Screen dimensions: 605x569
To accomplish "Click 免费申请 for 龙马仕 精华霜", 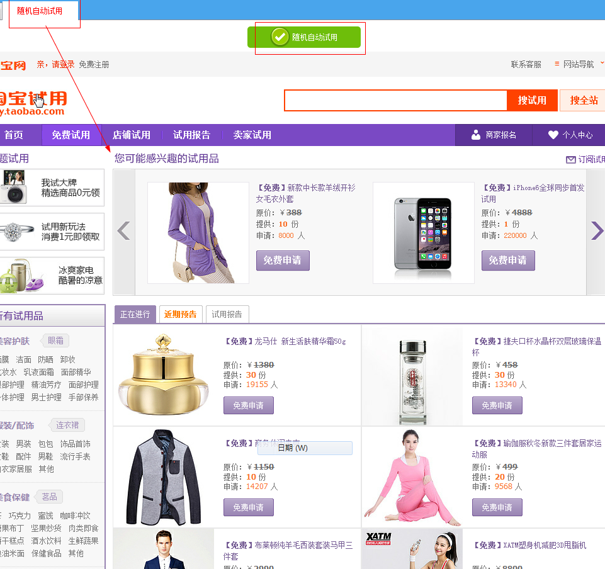I will tap(249, 405).
